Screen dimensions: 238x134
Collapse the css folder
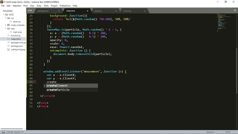coord(6,18)
